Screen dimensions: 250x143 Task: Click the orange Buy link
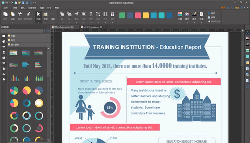pos(223,8)
